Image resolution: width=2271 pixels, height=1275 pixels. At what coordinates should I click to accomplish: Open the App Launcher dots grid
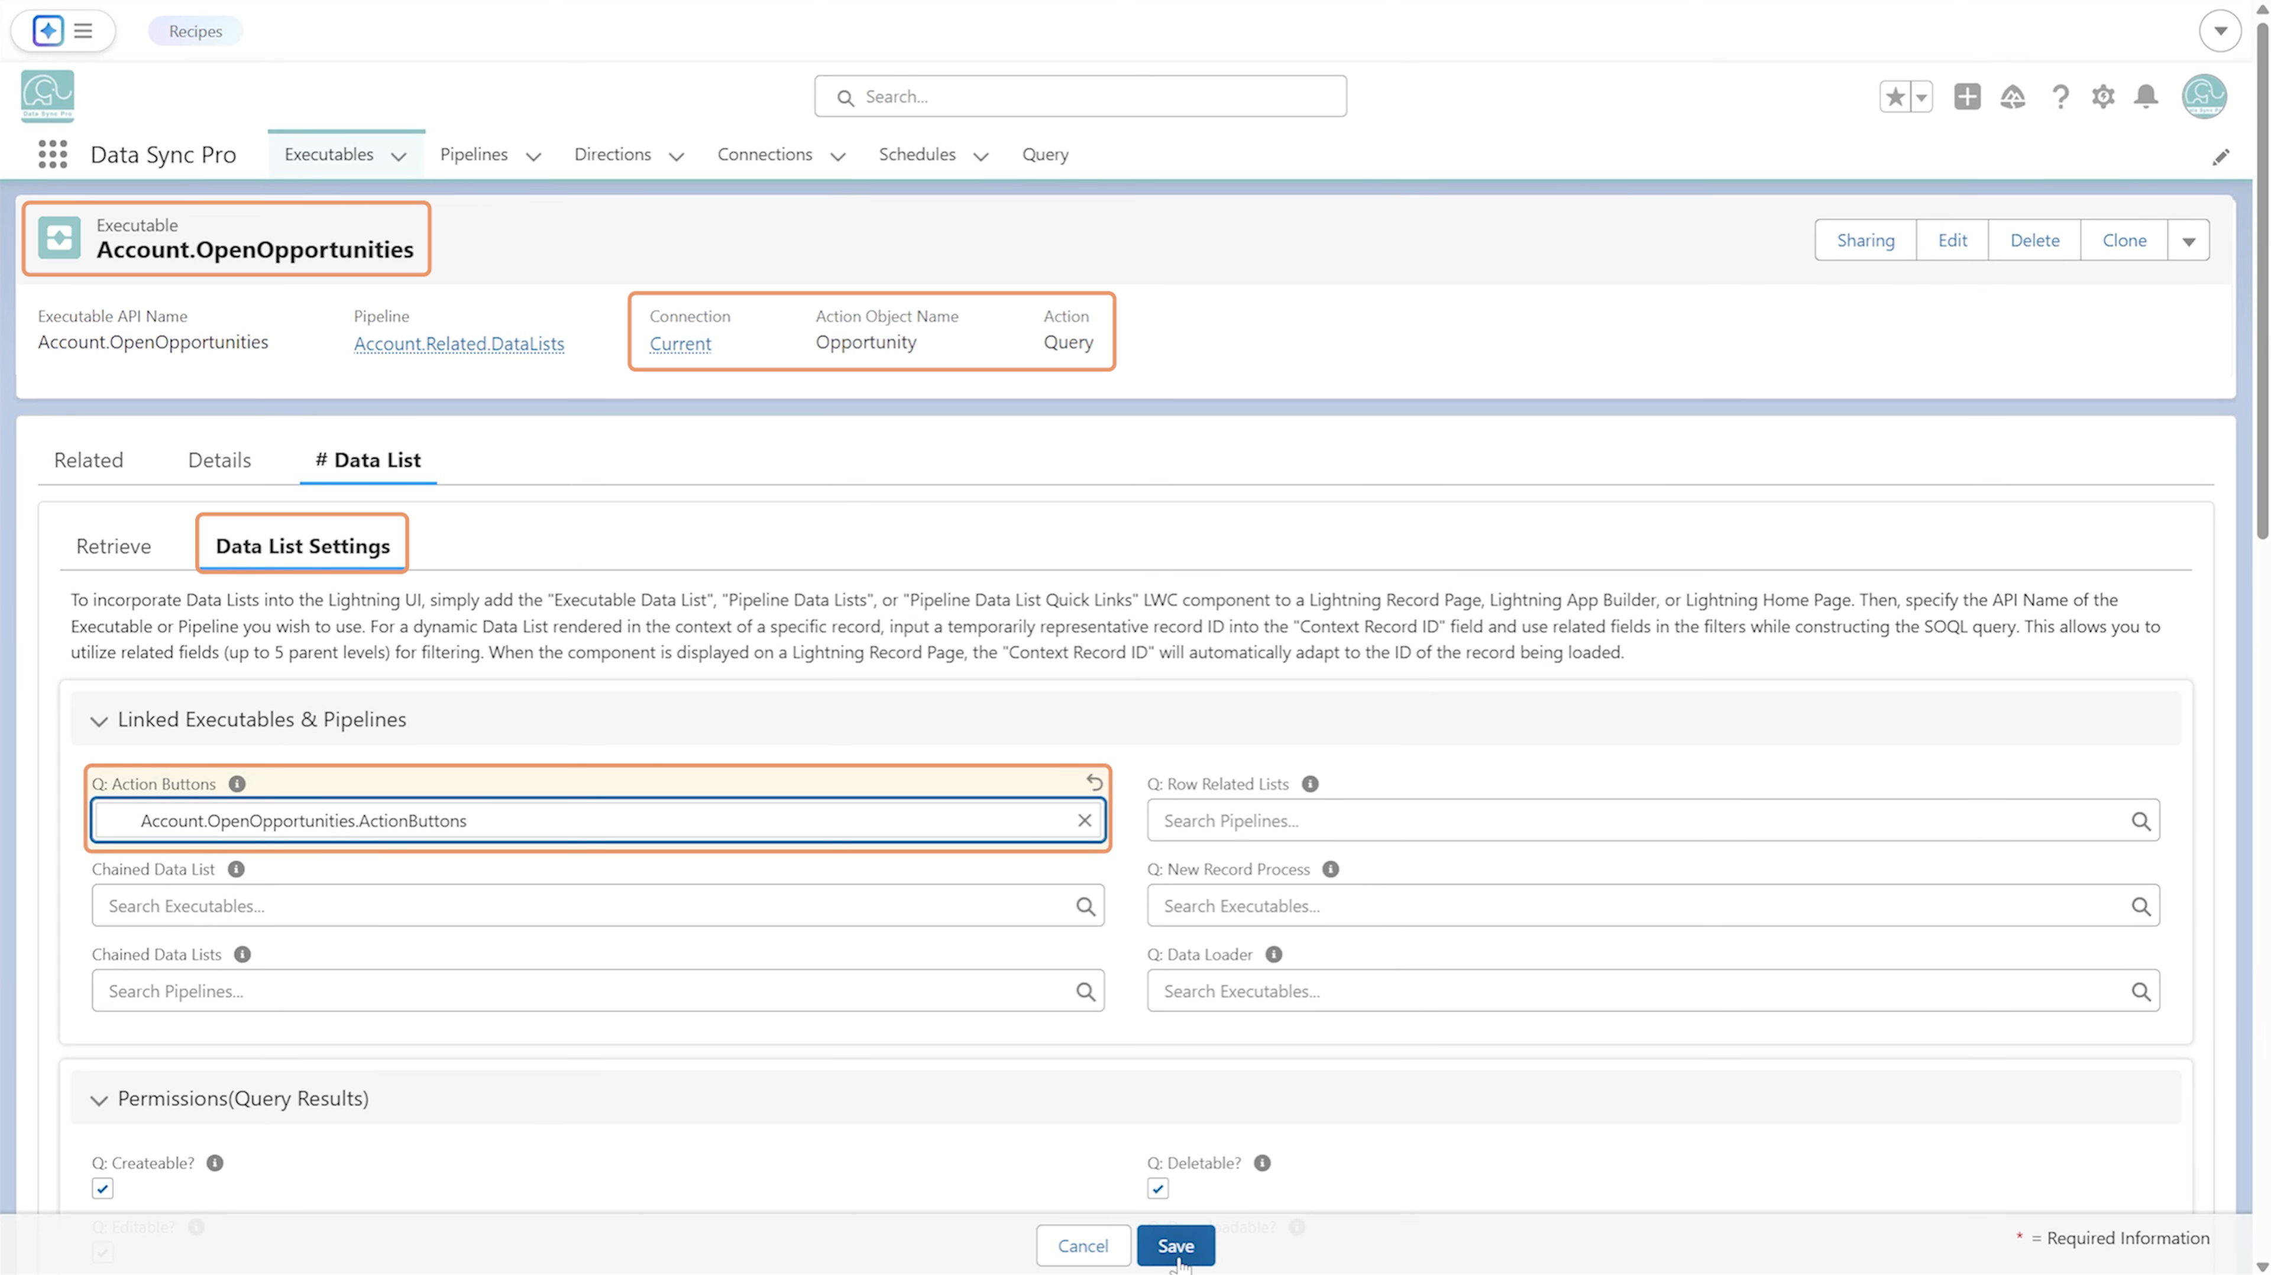pos(53,154)
